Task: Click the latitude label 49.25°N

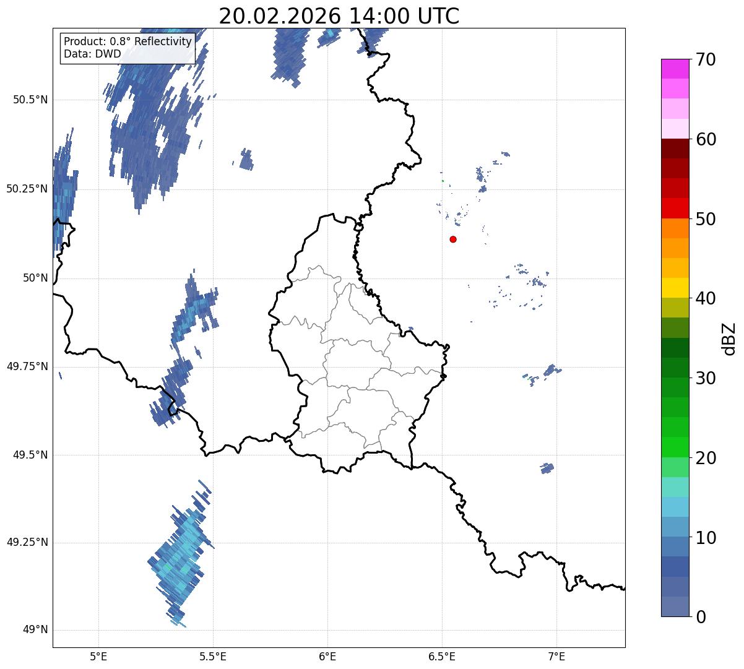Action: tap(27, 543)
